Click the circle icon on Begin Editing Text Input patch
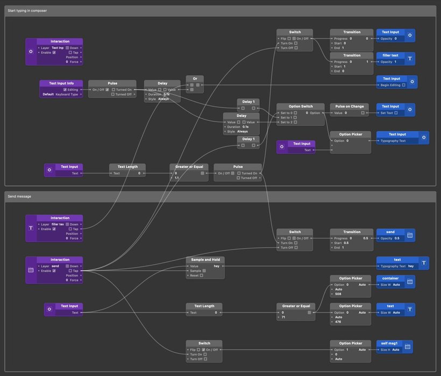The image size is (441, 376). pos(412,82)
